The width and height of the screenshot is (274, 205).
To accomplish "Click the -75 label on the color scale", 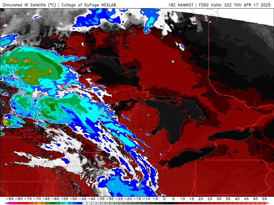I will point(28,199).
